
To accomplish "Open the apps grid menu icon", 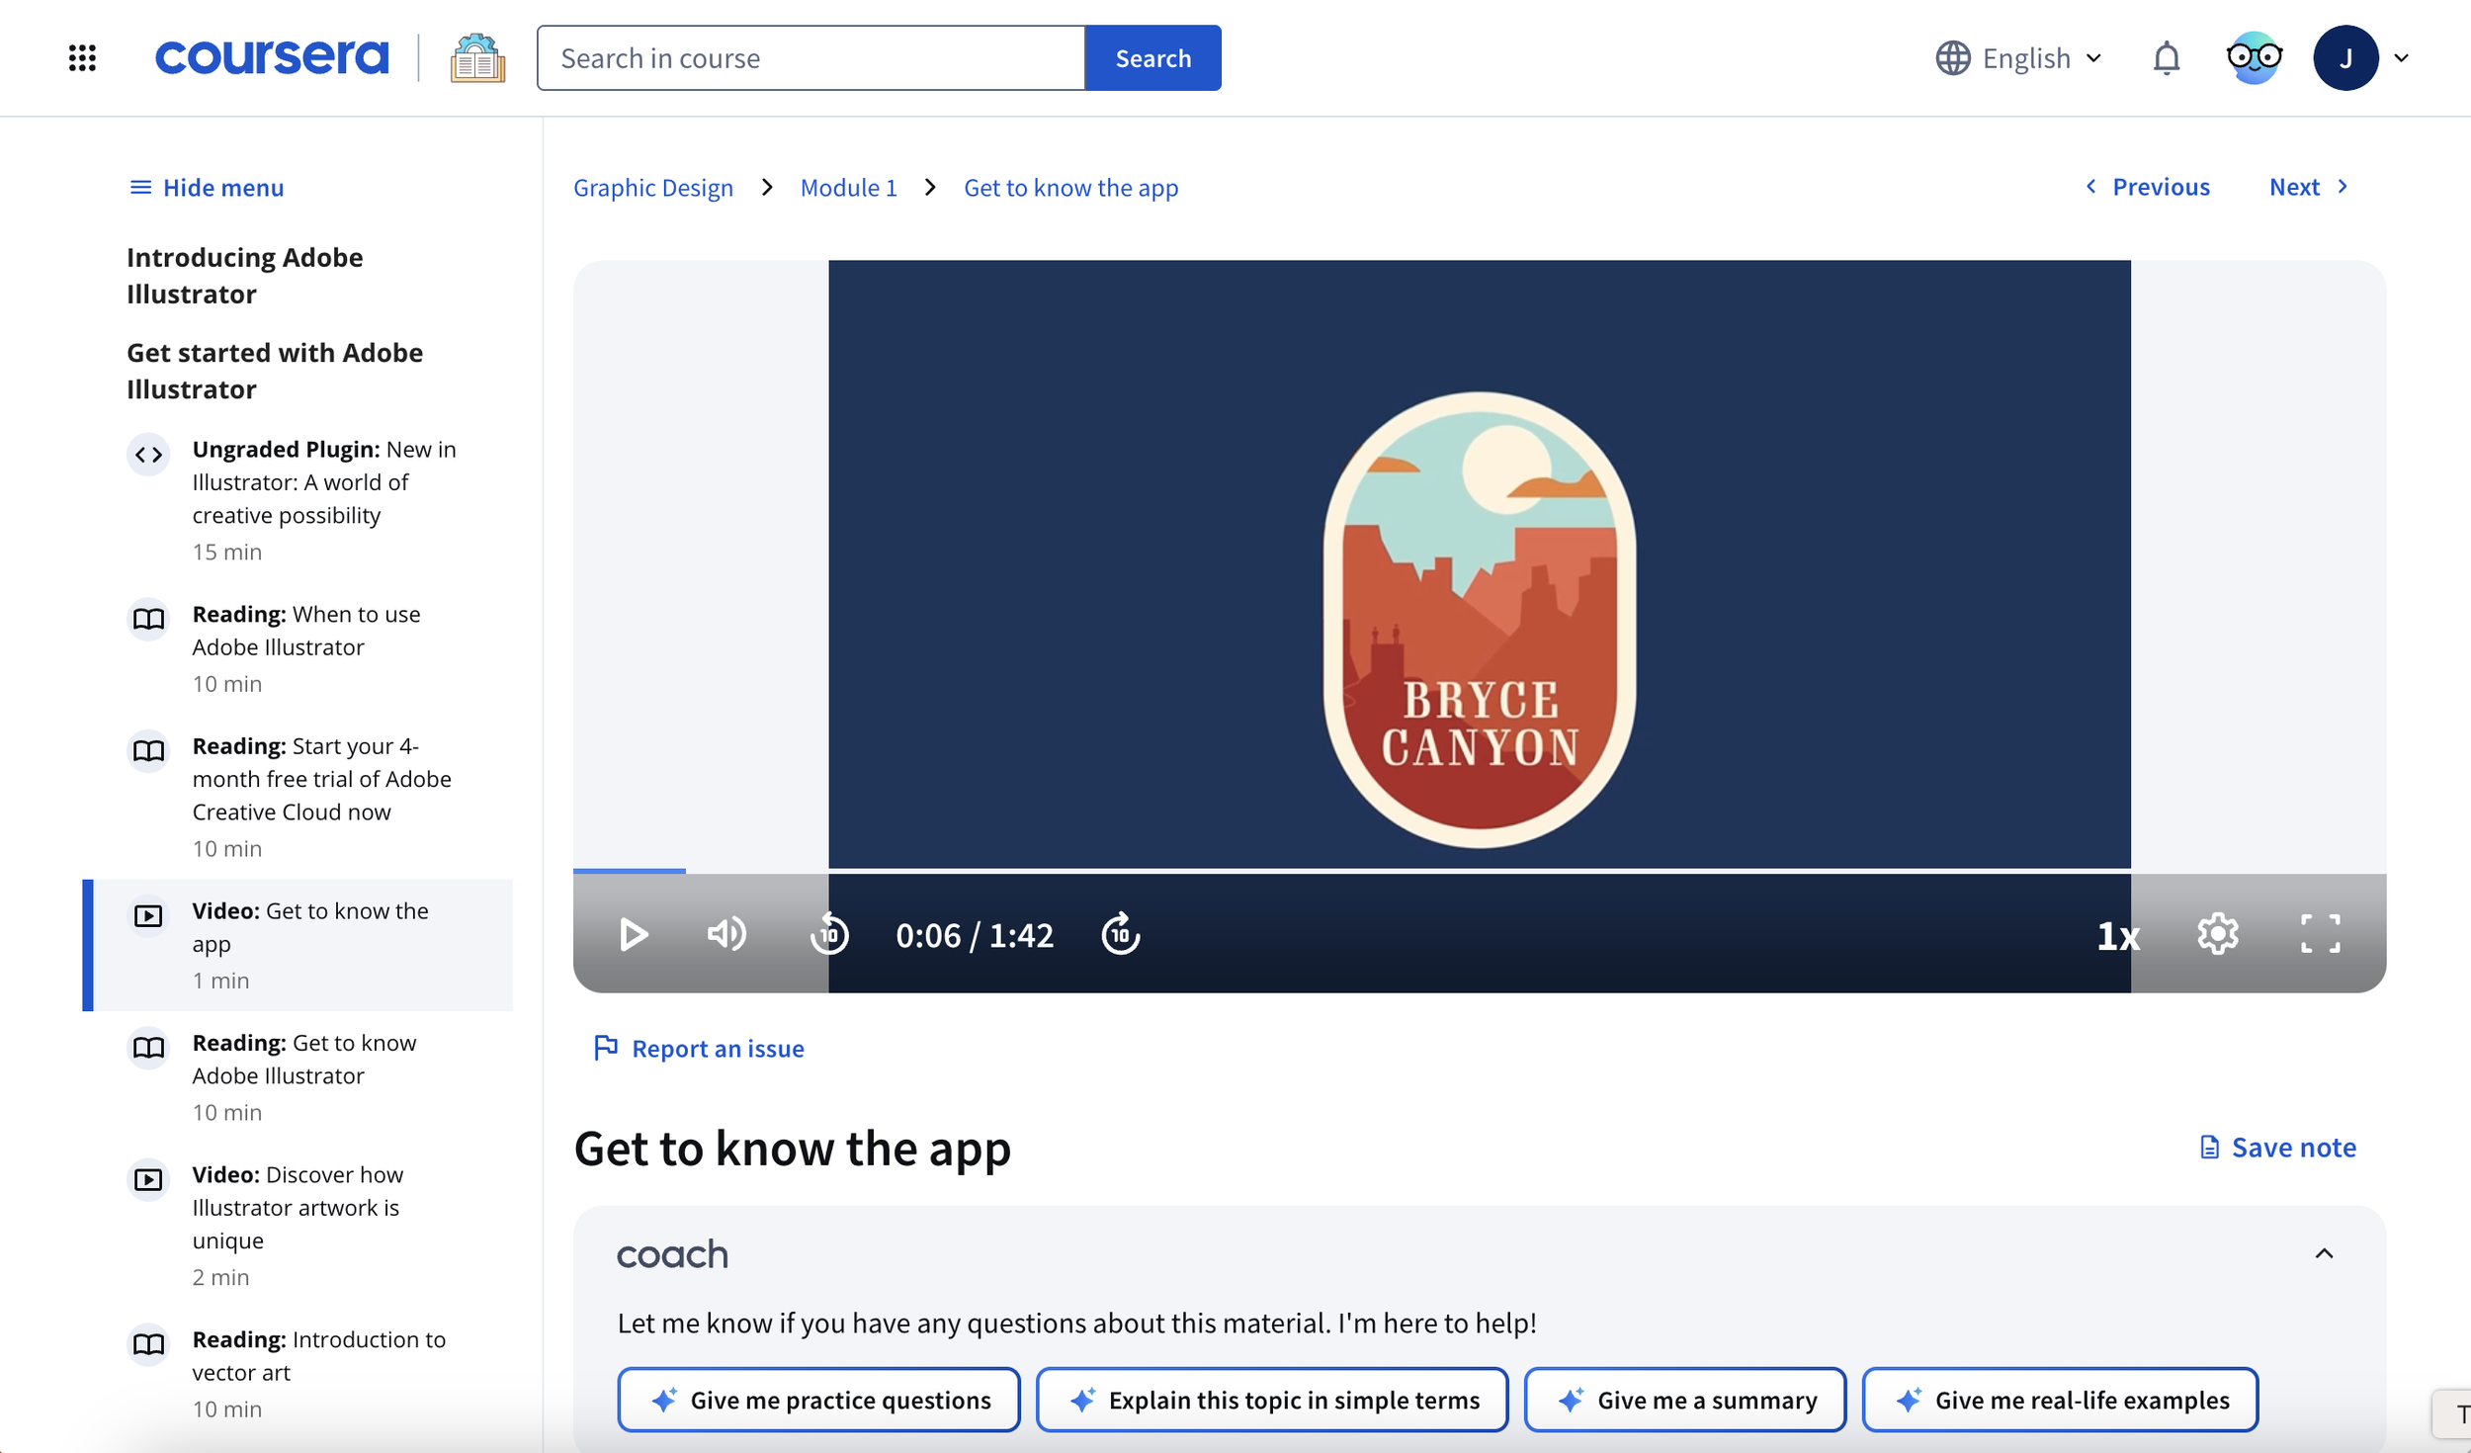I will pos(82,57).
